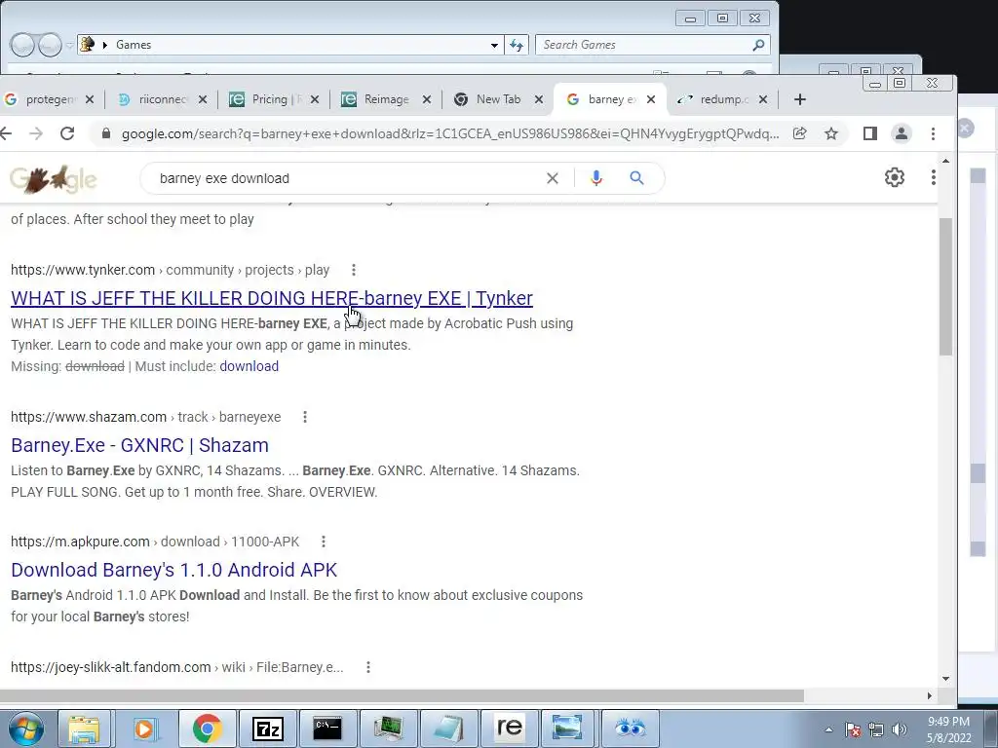Open Windows Media Player from the taskbar

[x=144, y=729]
